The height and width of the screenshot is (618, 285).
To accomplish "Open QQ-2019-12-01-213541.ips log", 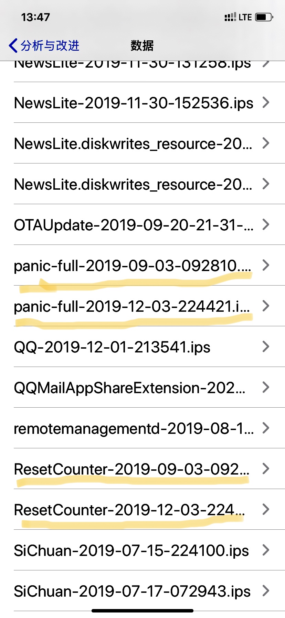I will [x=112, y=347].
